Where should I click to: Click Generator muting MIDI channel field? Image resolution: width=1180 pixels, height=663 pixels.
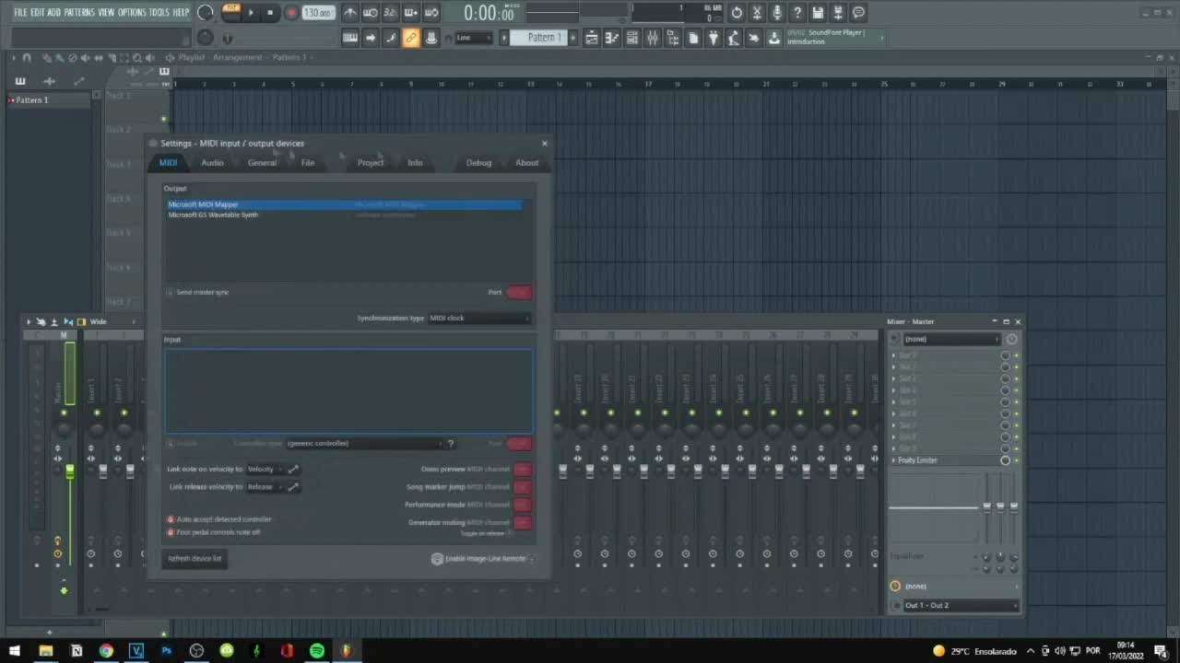(x=522, y=523)
